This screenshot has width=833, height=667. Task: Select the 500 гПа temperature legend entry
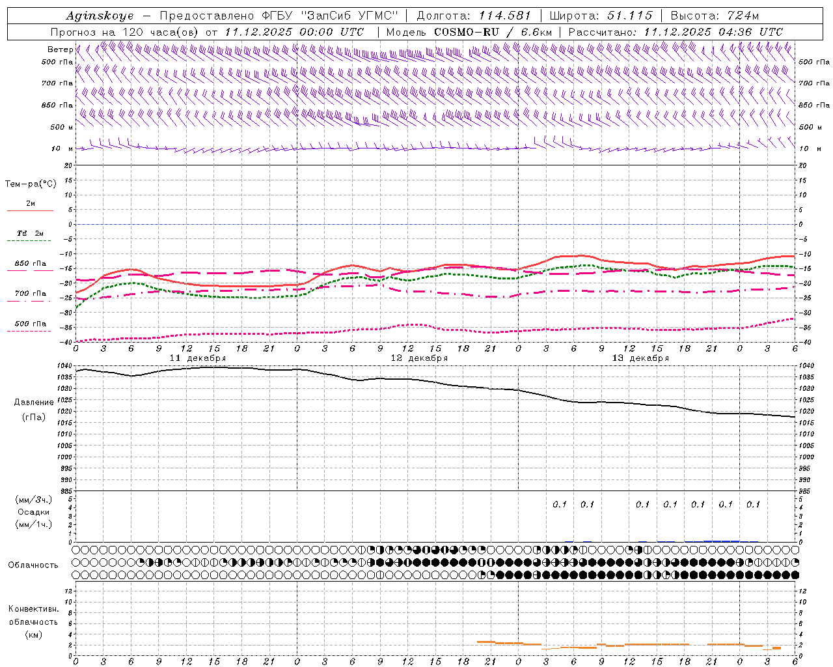(31, 324)
